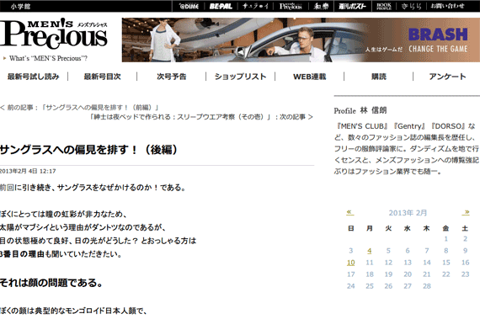This screenshot has height=319, width=480.
Task: Click the 日 weekday header in calendar
Action: (351, 228)
